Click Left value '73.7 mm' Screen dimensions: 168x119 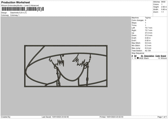149,28
